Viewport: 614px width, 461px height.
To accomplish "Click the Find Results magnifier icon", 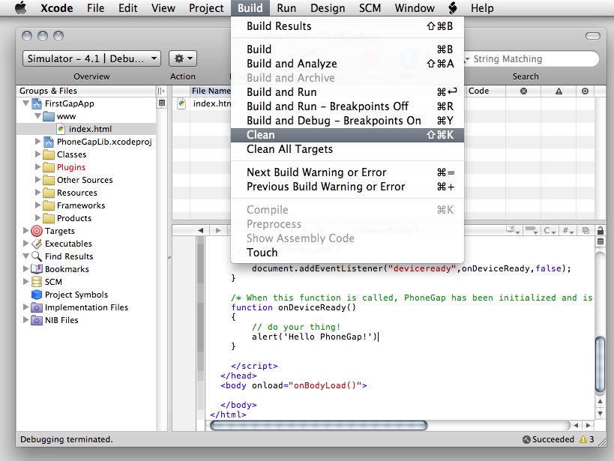I will (37, 256).
